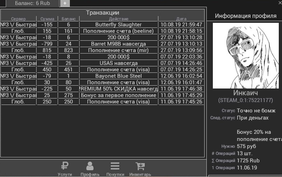Click the USAS навсегда transaction row
Screen dimensions: 282x177
pyautogui.click(x=118, y=63)
